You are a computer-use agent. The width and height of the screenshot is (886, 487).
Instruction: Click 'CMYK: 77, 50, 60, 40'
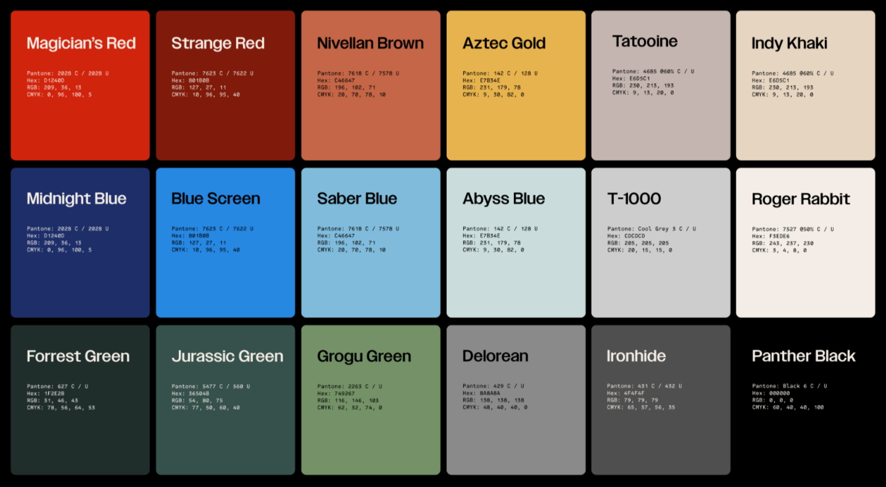coord(206,407)
